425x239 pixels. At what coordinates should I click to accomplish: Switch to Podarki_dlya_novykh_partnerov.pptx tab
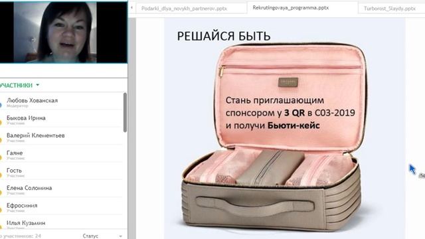point(191,9)
